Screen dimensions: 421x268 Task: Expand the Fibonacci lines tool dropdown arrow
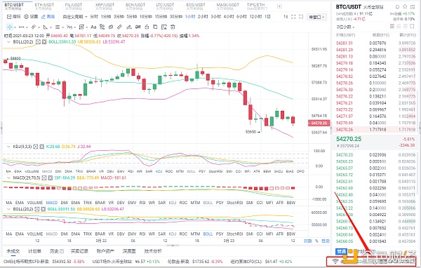pos(62,27)
